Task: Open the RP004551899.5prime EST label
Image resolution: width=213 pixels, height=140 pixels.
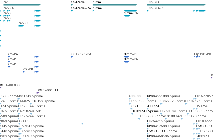Action: click(x=164, y=96)
